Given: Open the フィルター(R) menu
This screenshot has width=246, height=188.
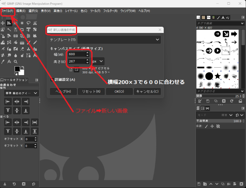Looking at the screenshot, I should 110,11.
